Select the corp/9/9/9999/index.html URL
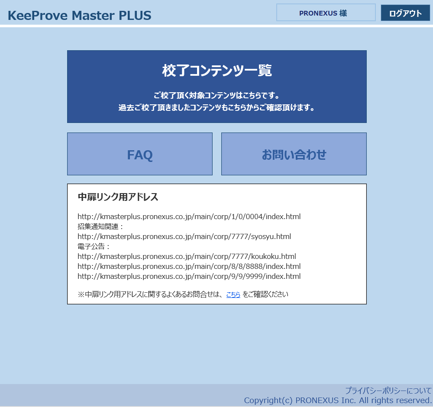Screen dimensions: 433x407 [x=189, y=276]
